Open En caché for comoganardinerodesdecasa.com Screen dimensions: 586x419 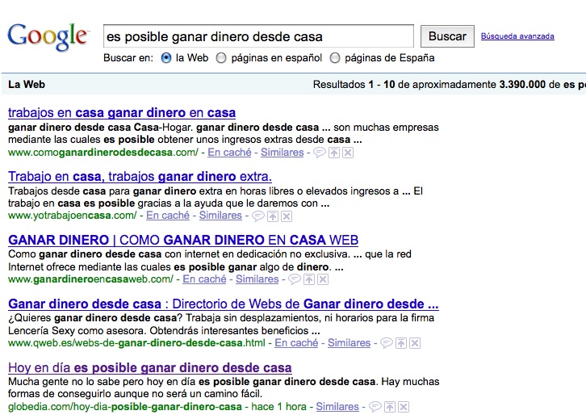pyautogui.click(x=229, y=153)
